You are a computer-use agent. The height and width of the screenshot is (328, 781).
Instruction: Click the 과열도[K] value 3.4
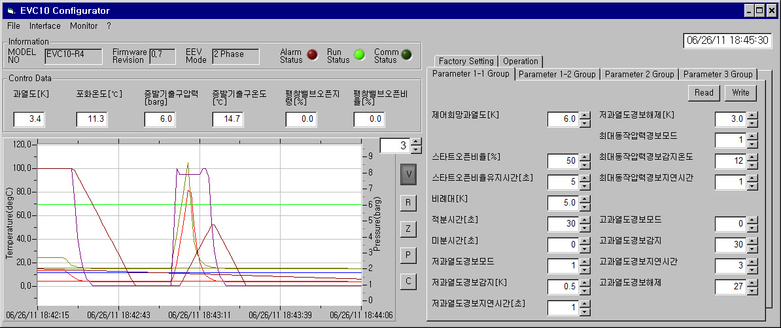click(29, 120)
